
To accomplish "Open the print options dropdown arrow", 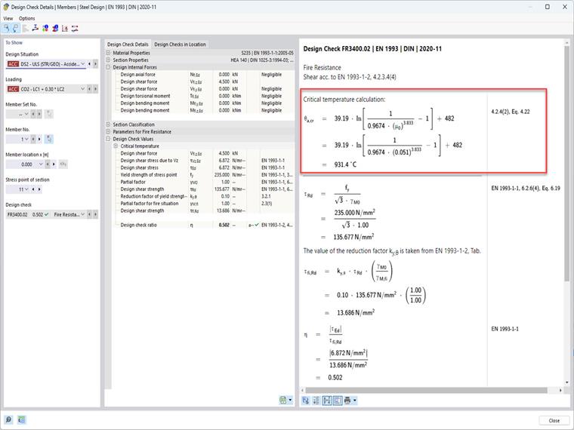I will click(x=354, y=401).
